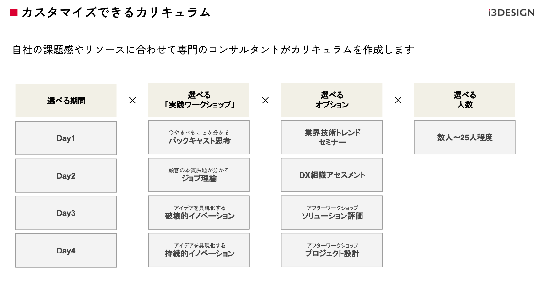The height and width of the screenshot is (287, 541).
Task: Click the × symbol after 選べる期間
Action: tap(132, 100)
